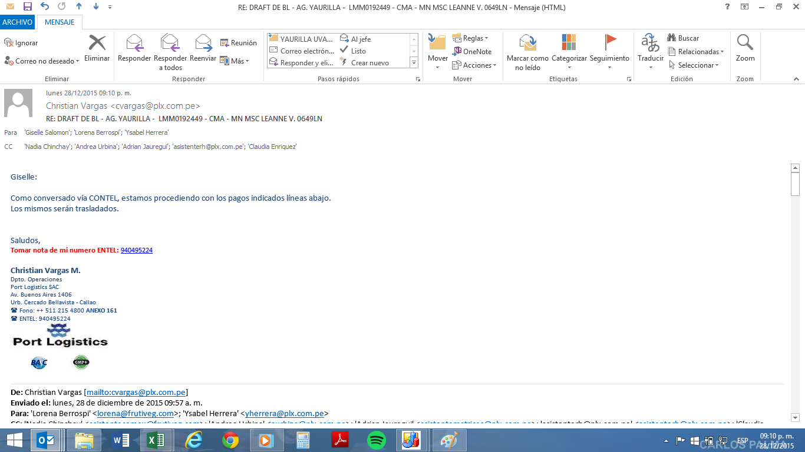This screenshot has width=805, height=452.
Task: Expand the Pasos rápidos gallery
Action: point(414,62)
